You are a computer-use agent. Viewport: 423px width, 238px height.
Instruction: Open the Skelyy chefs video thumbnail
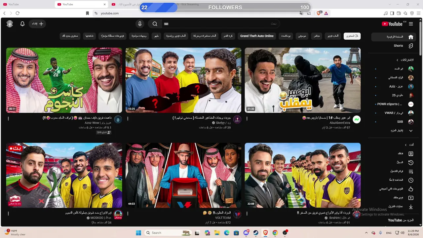pos(183,80)
